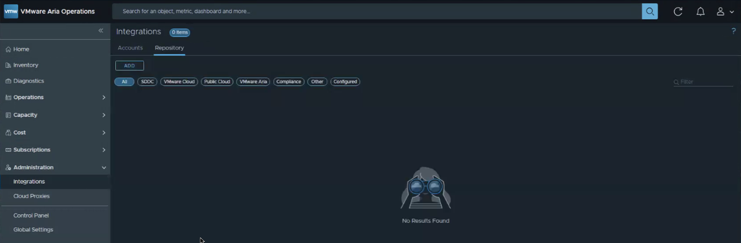Click the Cost icon in sidebar
The image size is (741, 243).
8,133
